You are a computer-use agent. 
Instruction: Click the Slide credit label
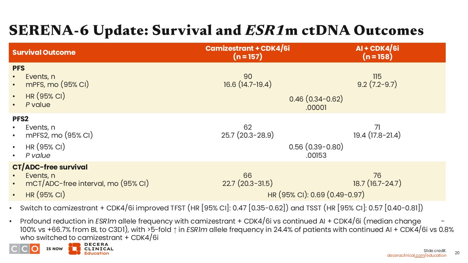(435, 251)
